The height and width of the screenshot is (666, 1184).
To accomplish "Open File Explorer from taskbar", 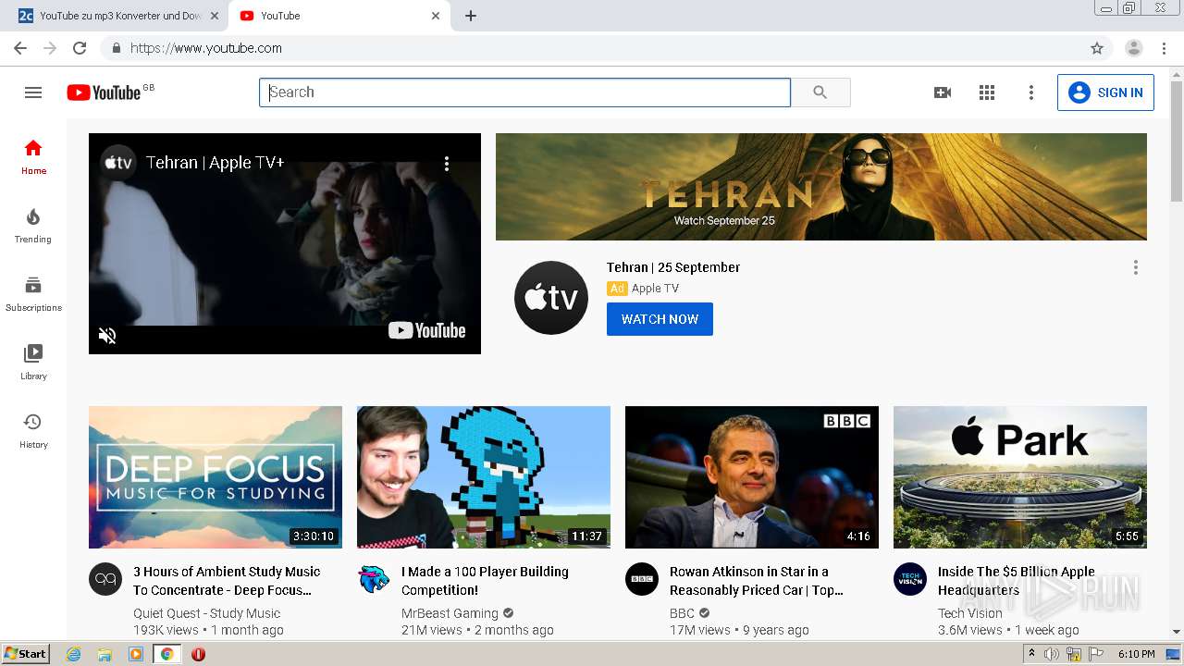I will coord(105,654).
